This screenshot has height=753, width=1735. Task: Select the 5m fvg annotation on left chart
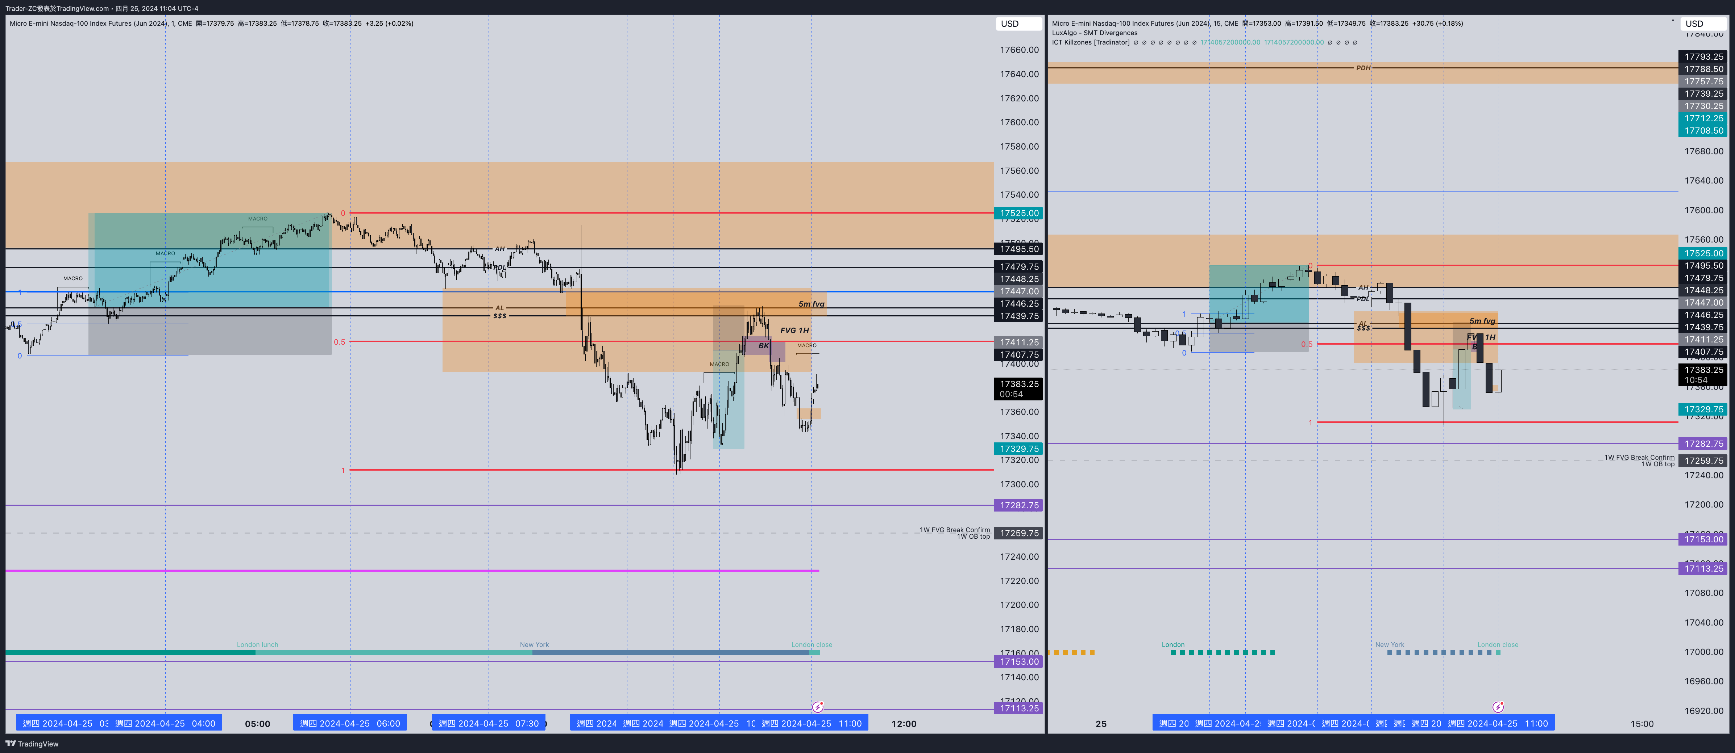(x=812, y=304)
